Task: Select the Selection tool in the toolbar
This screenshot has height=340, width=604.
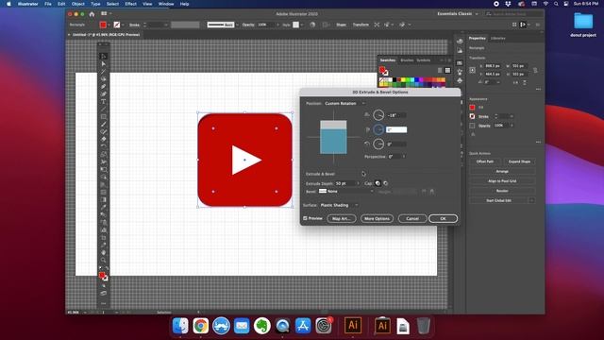Action: click(103, 57)
